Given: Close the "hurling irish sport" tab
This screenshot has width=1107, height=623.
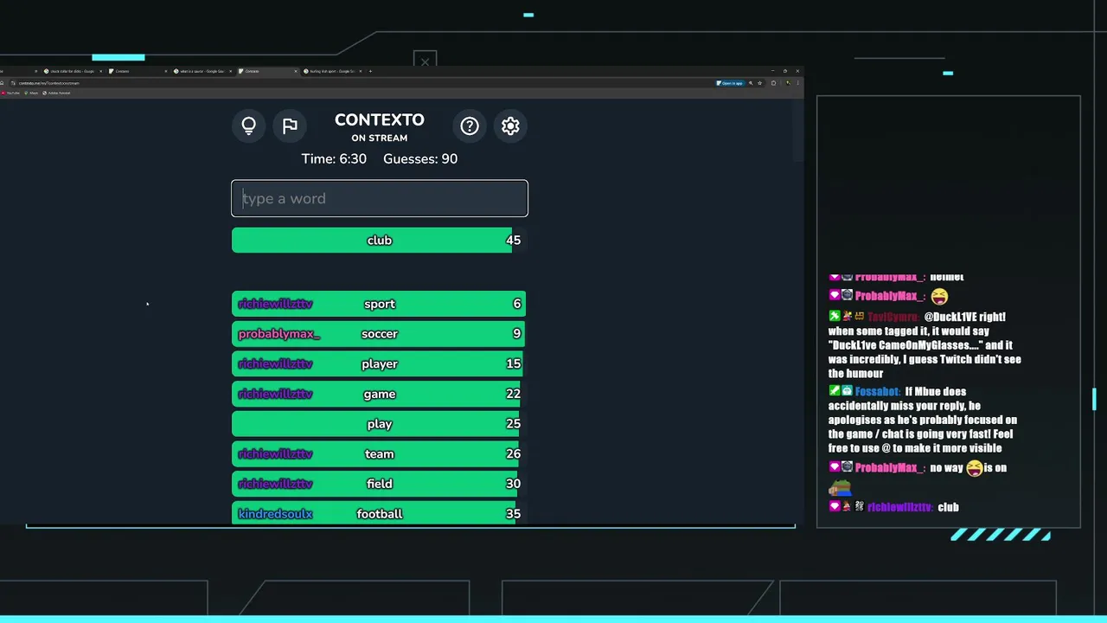Looking at the screenshot, I should (x=361, y=71).
